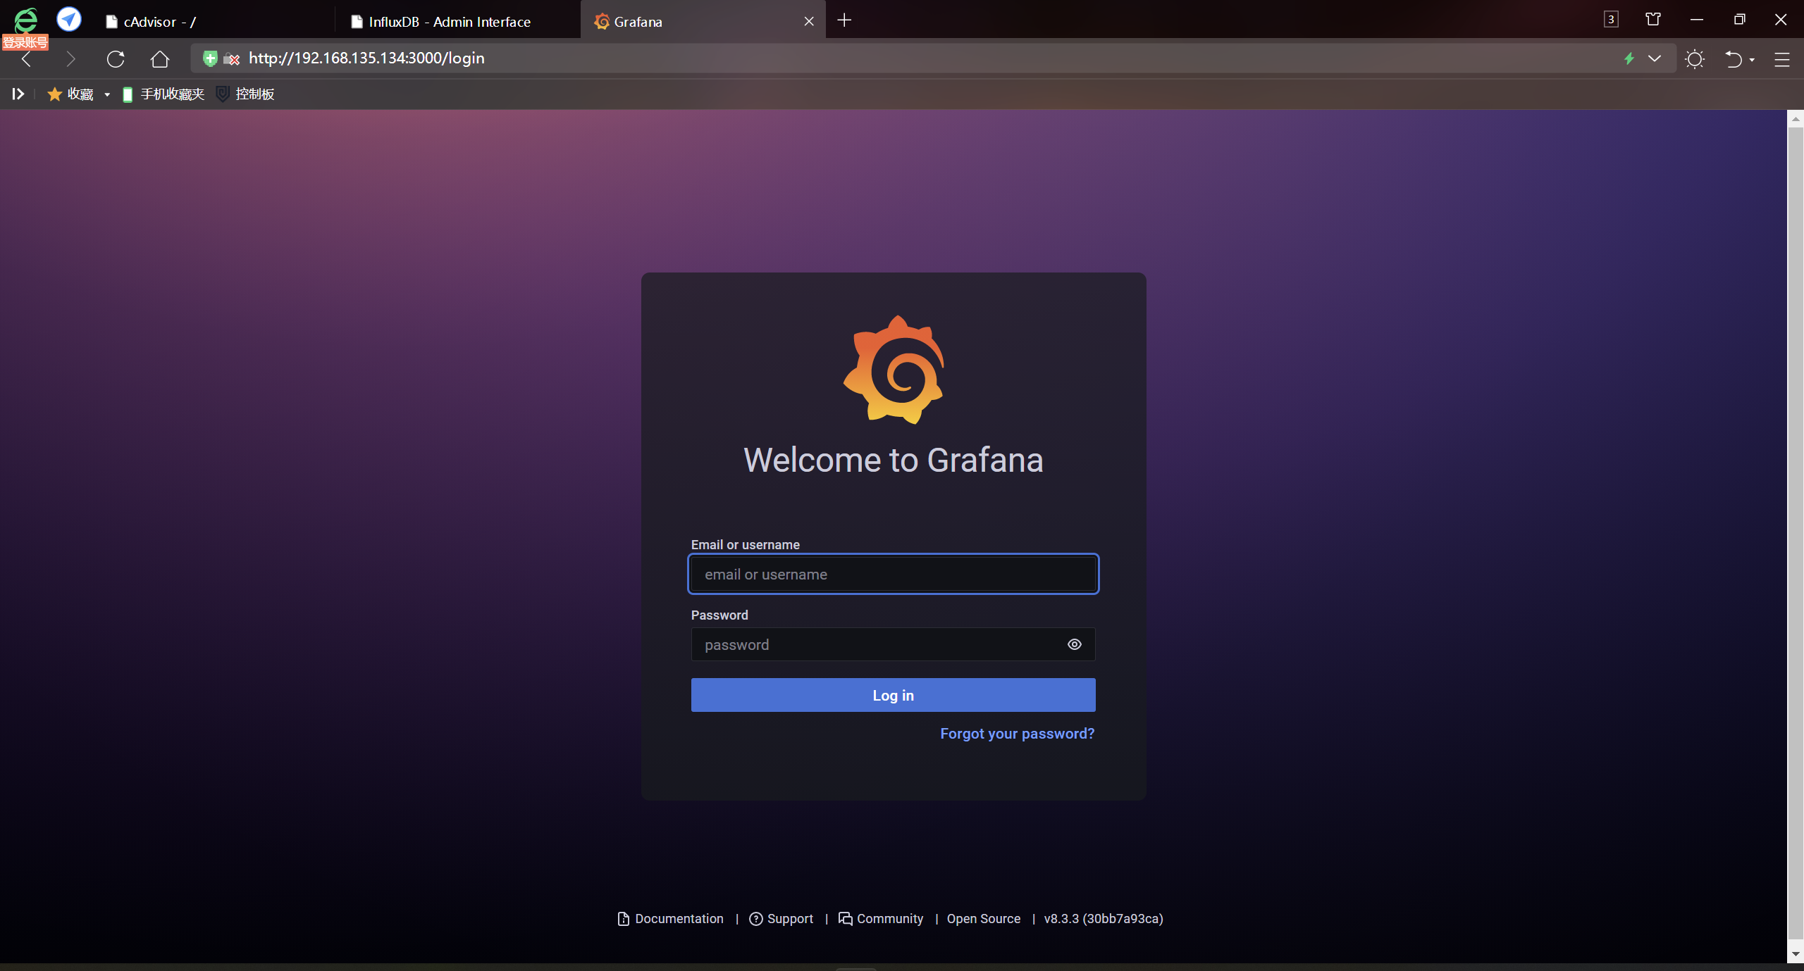Click the page scrollbar up arrow
1804x971 pixels.
coord(1796,119)
